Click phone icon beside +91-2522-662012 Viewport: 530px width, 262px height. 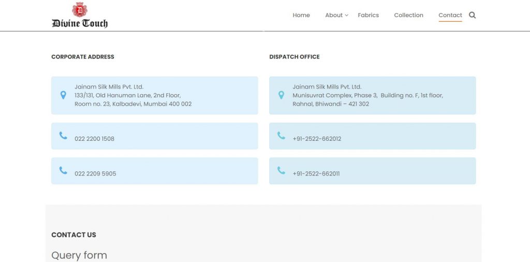click(x=281, y=136)
